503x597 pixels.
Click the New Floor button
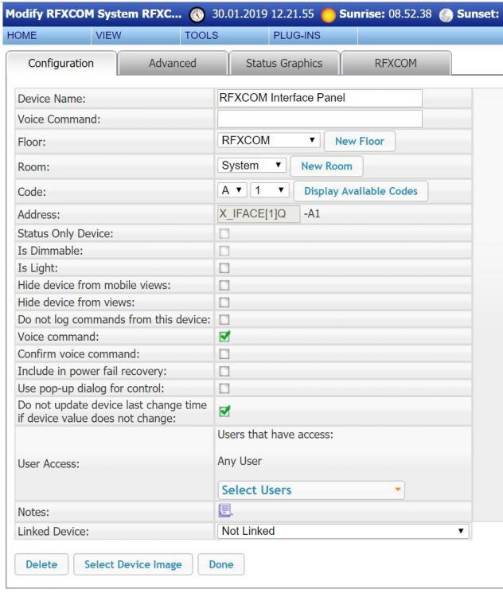click(x=359, y=141)
